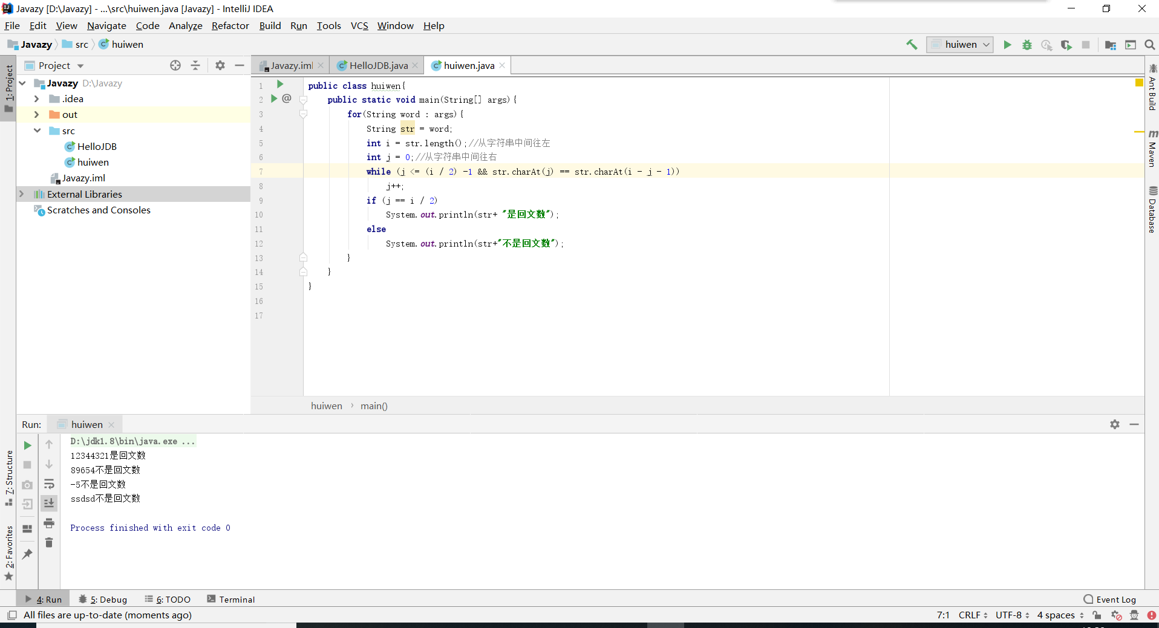Print console output with printer icon
Image resolution: width=1159 pixels, height=628 pixels.
click(x=49, y=523)
